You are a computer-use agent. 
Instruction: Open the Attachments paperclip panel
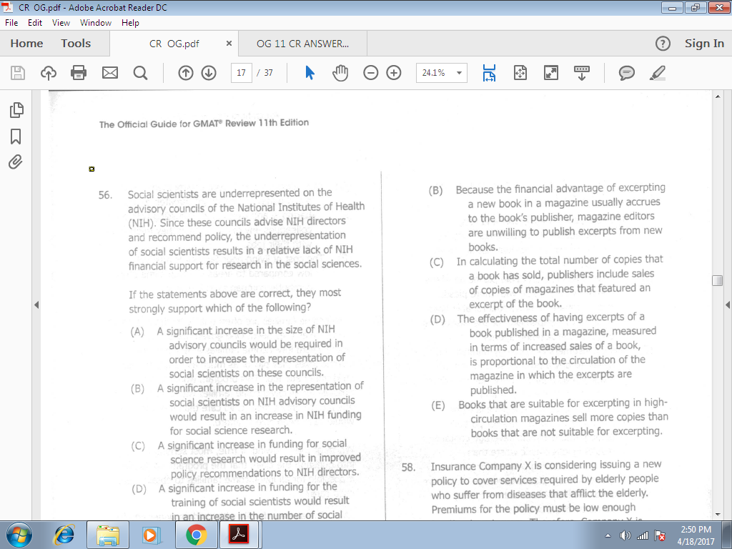point(16,162)
